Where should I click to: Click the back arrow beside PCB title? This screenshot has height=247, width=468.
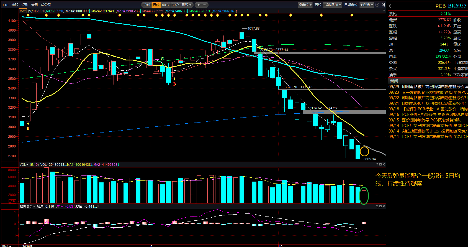click(390, 6)
